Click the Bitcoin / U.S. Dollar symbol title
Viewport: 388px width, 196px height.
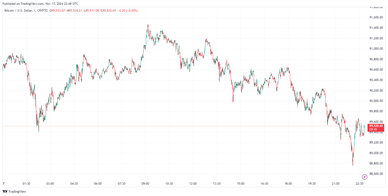(19, 11)
